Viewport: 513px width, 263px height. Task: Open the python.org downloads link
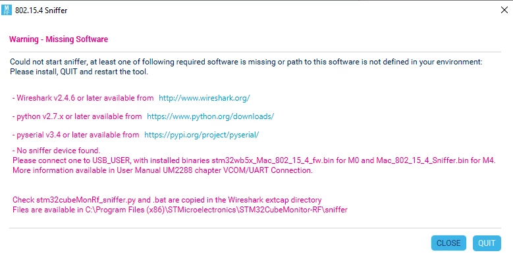click(x=210, y=116)
